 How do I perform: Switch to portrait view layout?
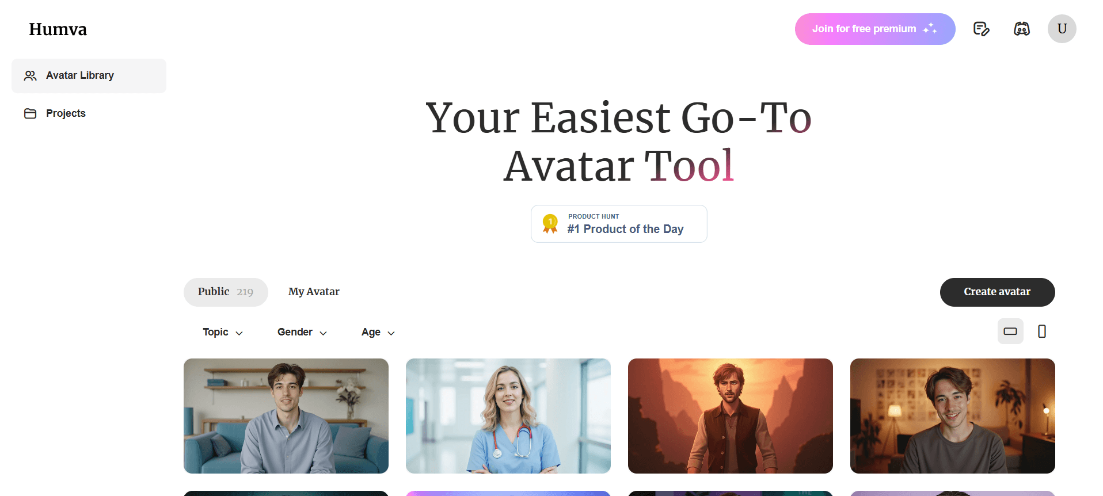pos(1042,331)
